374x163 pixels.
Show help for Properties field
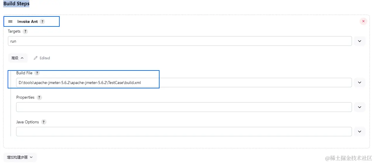[x=39, y=98]
